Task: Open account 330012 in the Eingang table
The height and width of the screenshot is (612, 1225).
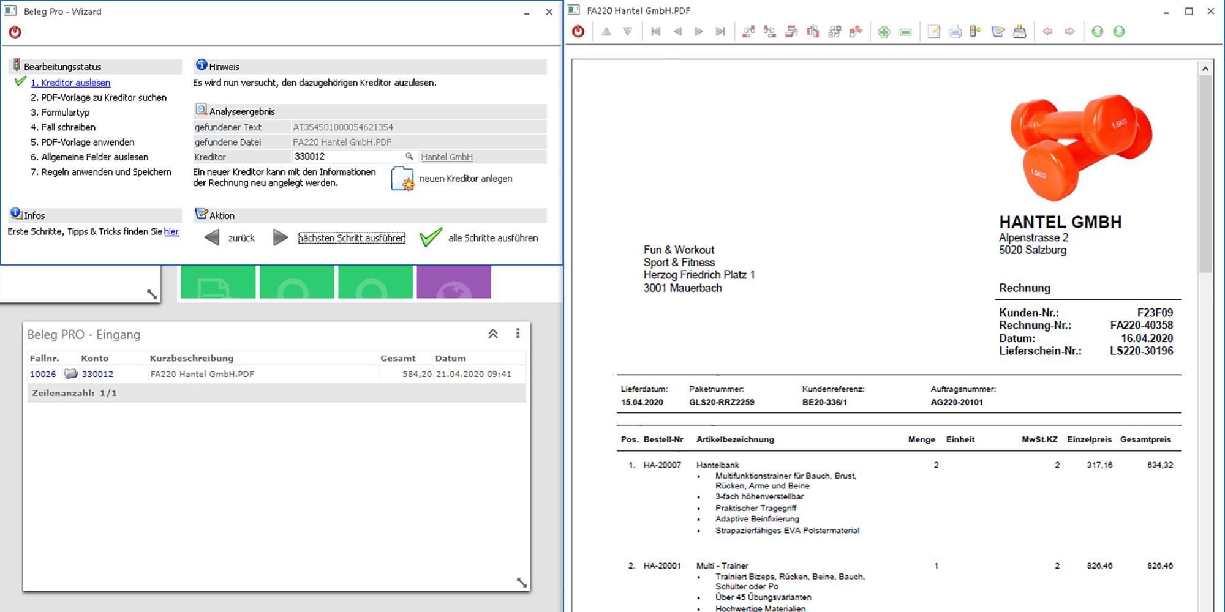Action: 97,374
